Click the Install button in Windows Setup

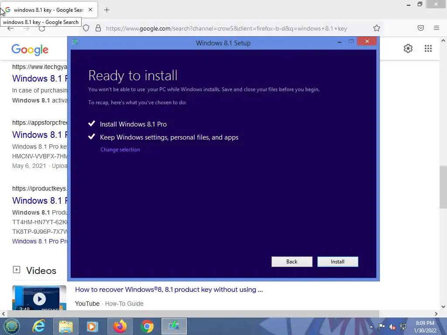click(x=337, y=262)
